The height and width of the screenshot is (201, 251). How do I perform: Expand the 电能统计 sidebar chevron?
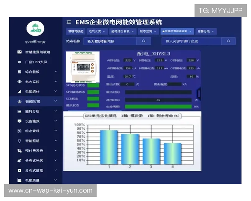coord(56,91)
